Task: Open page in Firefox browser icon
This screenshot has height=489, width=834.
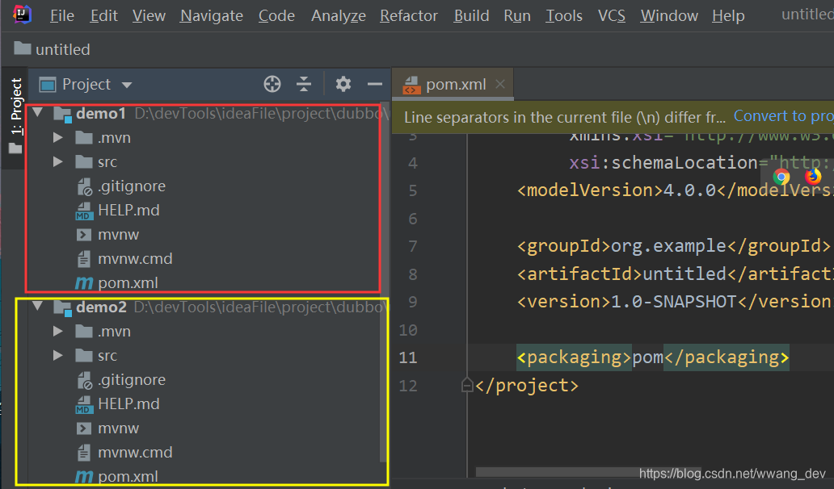Action: click(x=813, y=176)
